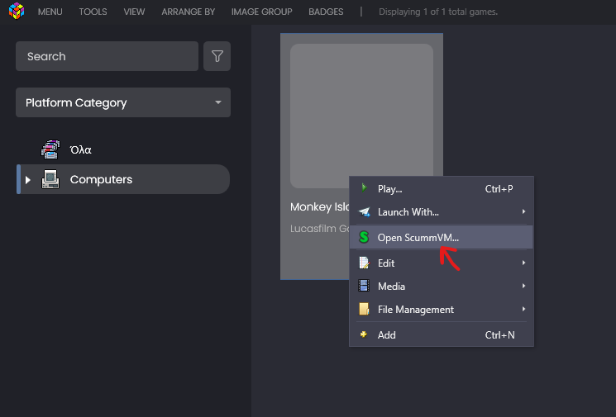Image resolution: width=616 pixels, height=417 pixels.
Task: Select Open ScummVM from context menu
Action: 418,237
